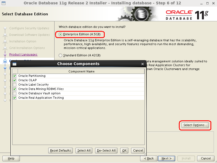Check the Oracle Database Vault option
The width and height of the screenshot is (217, 163).
click(15, 93)
